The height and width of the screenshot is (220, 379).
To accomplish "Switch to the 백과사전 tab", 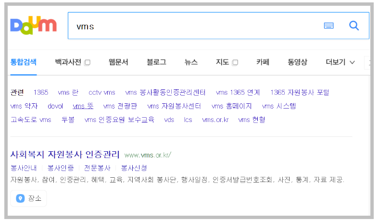I will coord(68,62).
